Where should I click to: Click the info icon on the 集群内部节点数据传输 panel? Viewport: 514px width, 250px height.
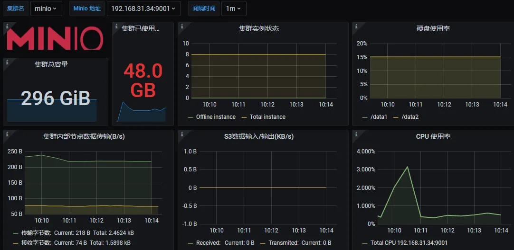pos(7,134)
